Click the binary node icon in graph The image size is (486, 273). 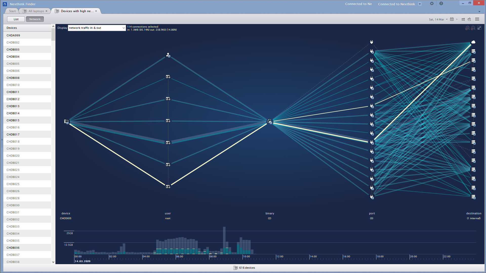[270, 122]
